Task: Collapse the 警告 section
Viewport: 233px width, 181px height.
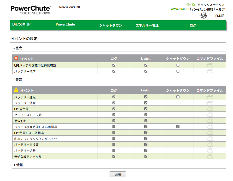Action: (x=18, y=80)
